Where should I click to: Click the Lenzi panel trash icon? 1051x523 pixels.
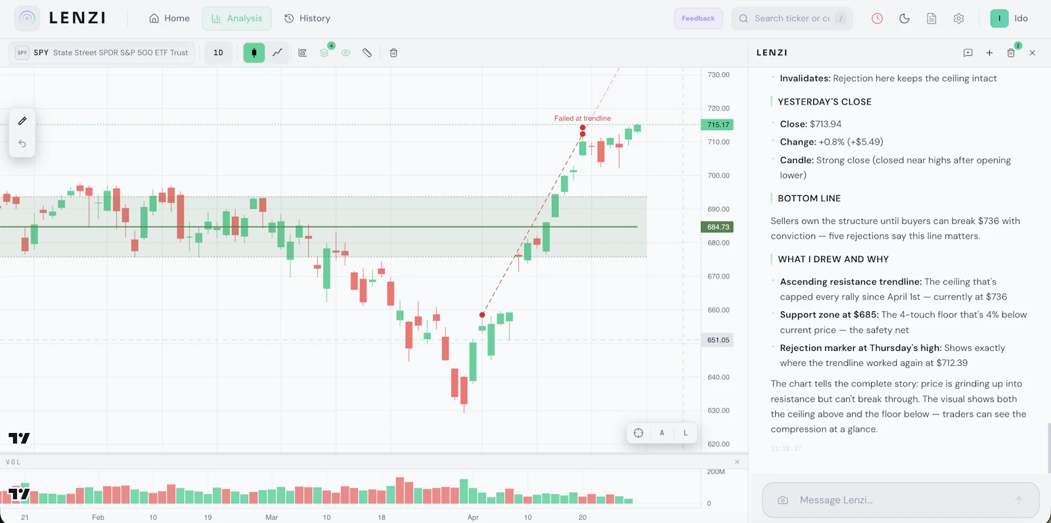click(1011, 53)
